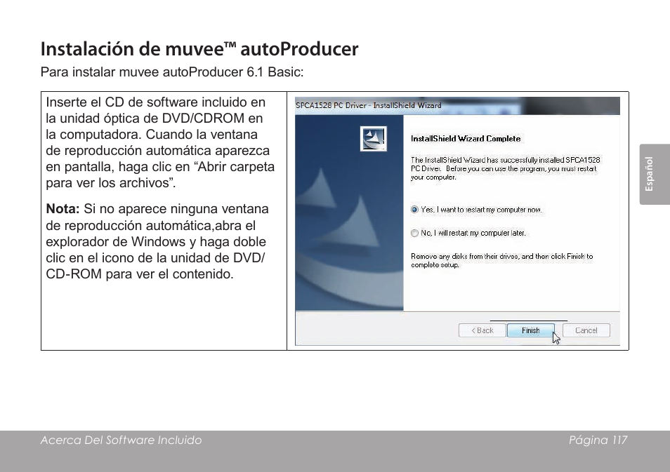The image size is (670, 472).
Task: Click the Back button in the wizard
Action: click(x=482, y=330)
